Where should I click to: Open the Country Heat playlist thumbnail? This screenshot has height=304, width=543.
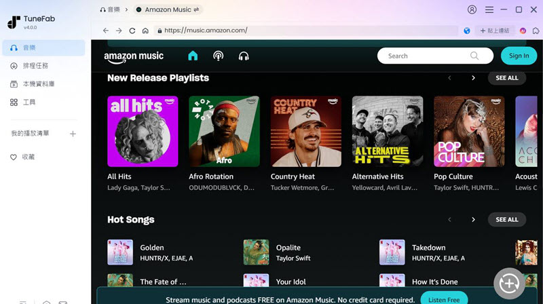tap(305, 131)
